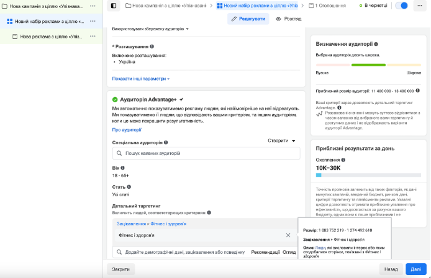
Task: Click the info icon beside Вік
Action: coord(122,168)
